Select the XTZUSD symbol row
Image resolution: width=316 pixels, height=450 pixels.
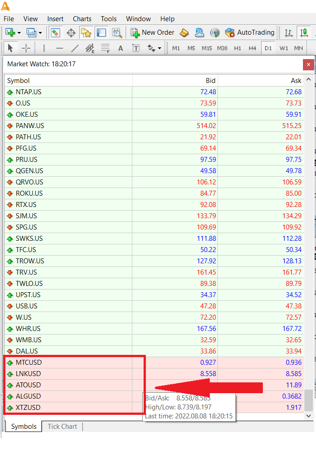[154, 408]
